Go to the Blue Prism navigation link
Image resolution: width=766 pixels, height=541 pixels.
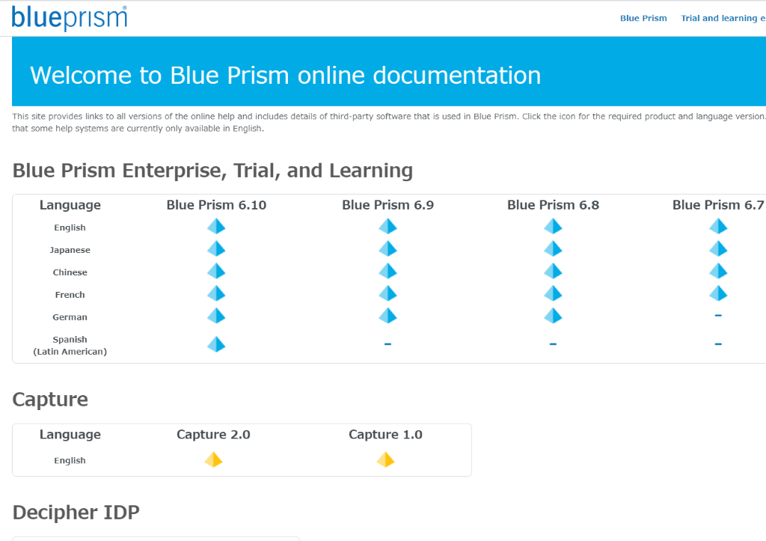(643, 18)
